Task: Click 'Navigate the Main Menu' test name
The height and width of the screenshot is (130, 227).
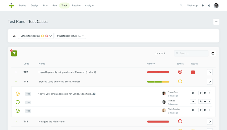Action: pyautogui.click(x=51, y=122)
